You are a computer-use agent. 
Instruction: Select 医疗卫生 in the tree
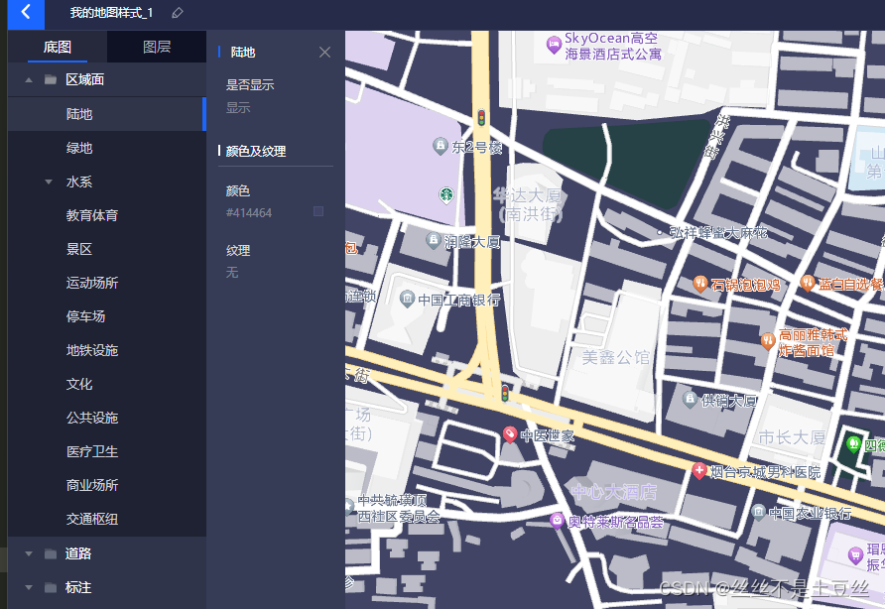107,451
